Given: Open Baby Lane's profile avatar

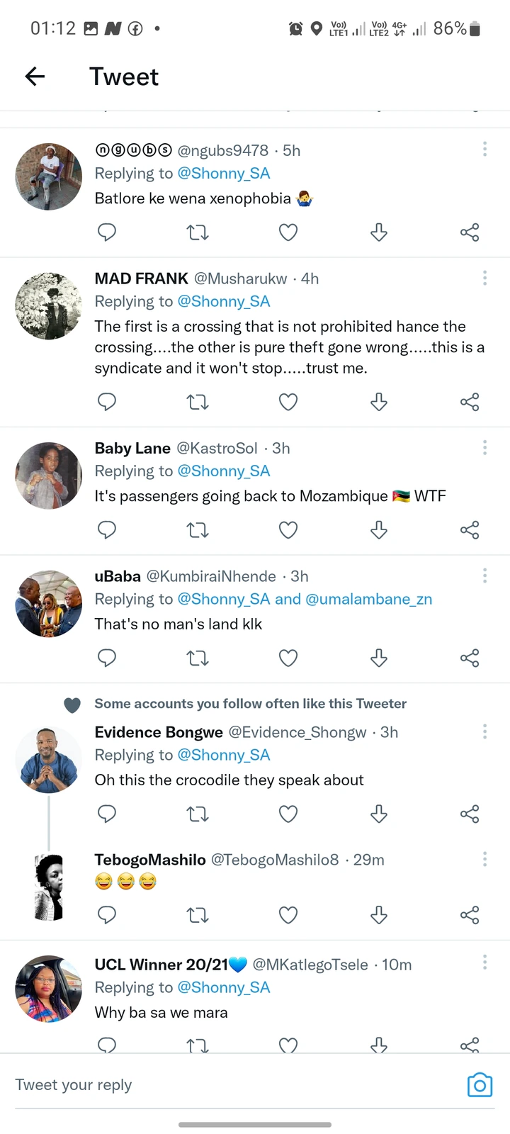Looking at the screenshot, I should (49, 476).
